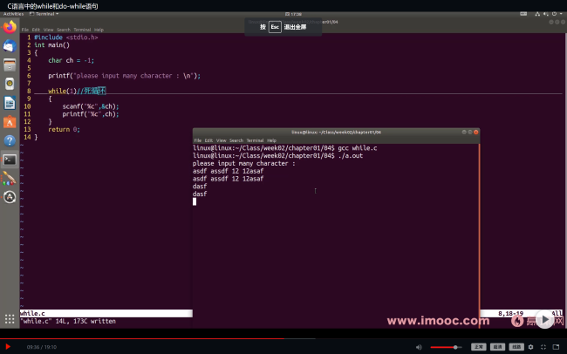The image size is (567, 354).
Task: Click the Esc key hint overlay
Action: click(x=275, y=27)
